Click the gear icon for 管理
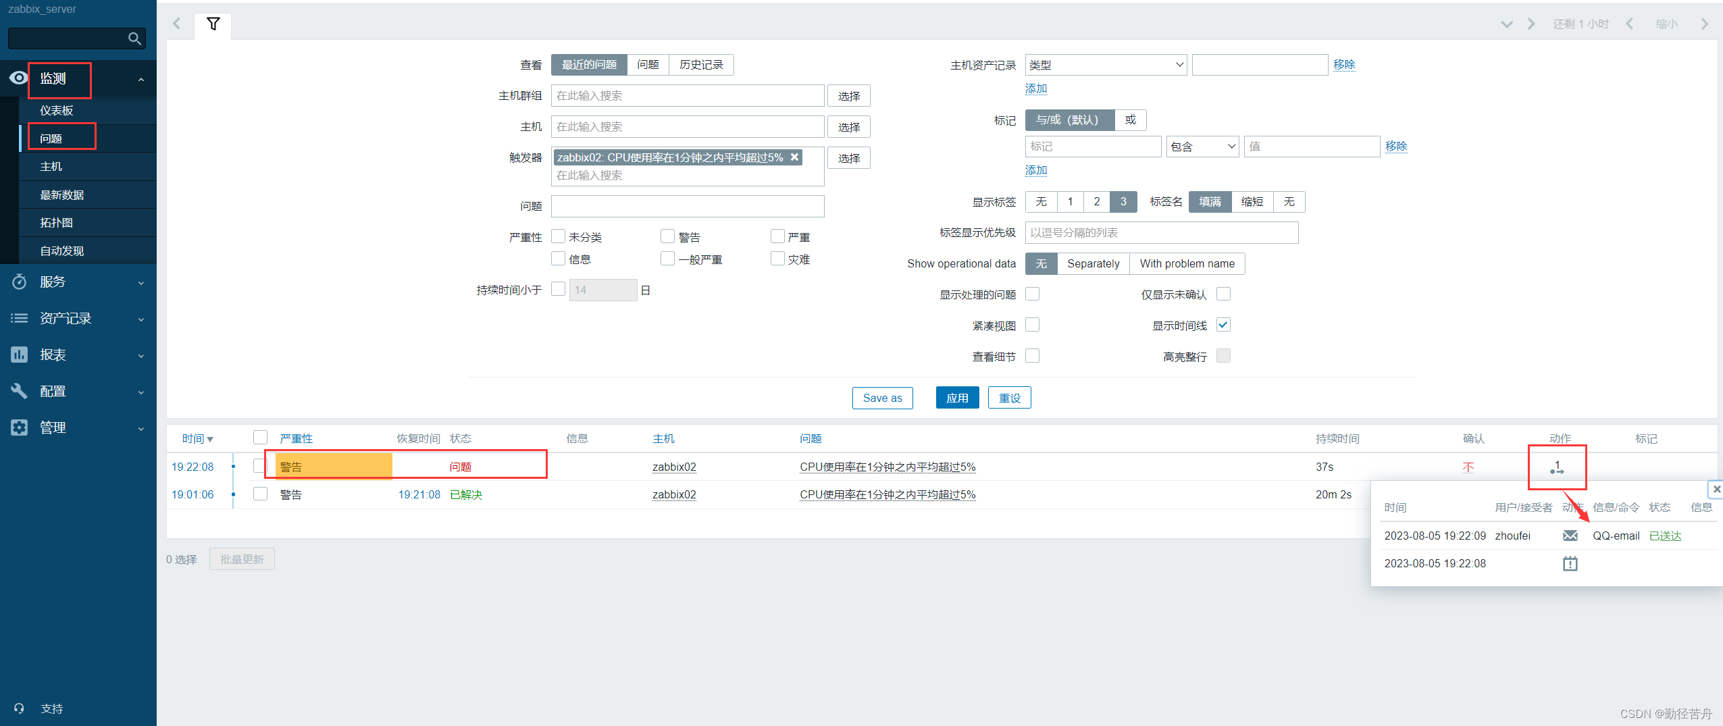Image resolution: width=1723 pixels, height=726 pixels. [19, 427]
